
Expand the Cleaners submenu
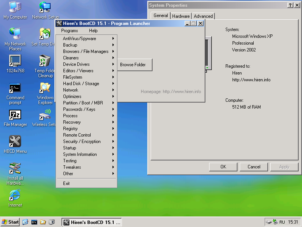click(x=86, y=58)
